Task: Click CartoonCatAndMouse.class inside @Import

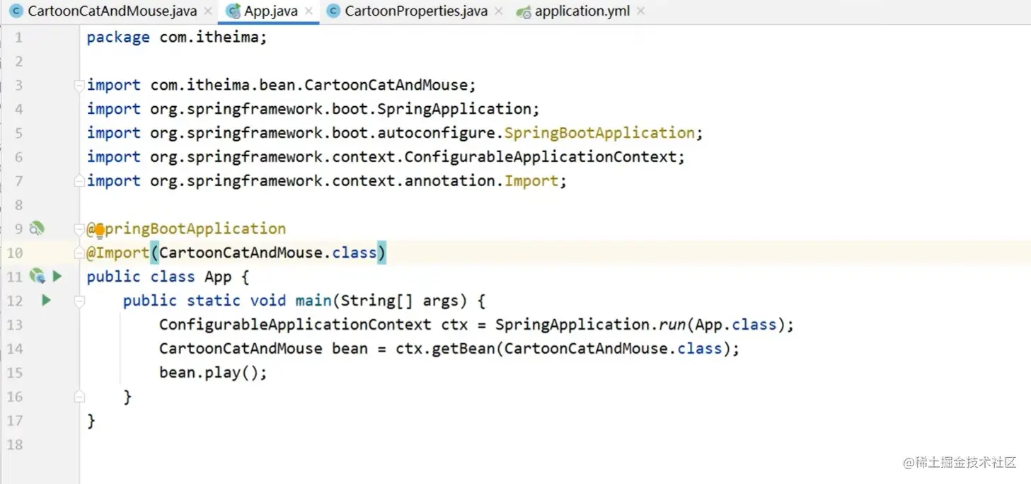Action: pos(268,253)
